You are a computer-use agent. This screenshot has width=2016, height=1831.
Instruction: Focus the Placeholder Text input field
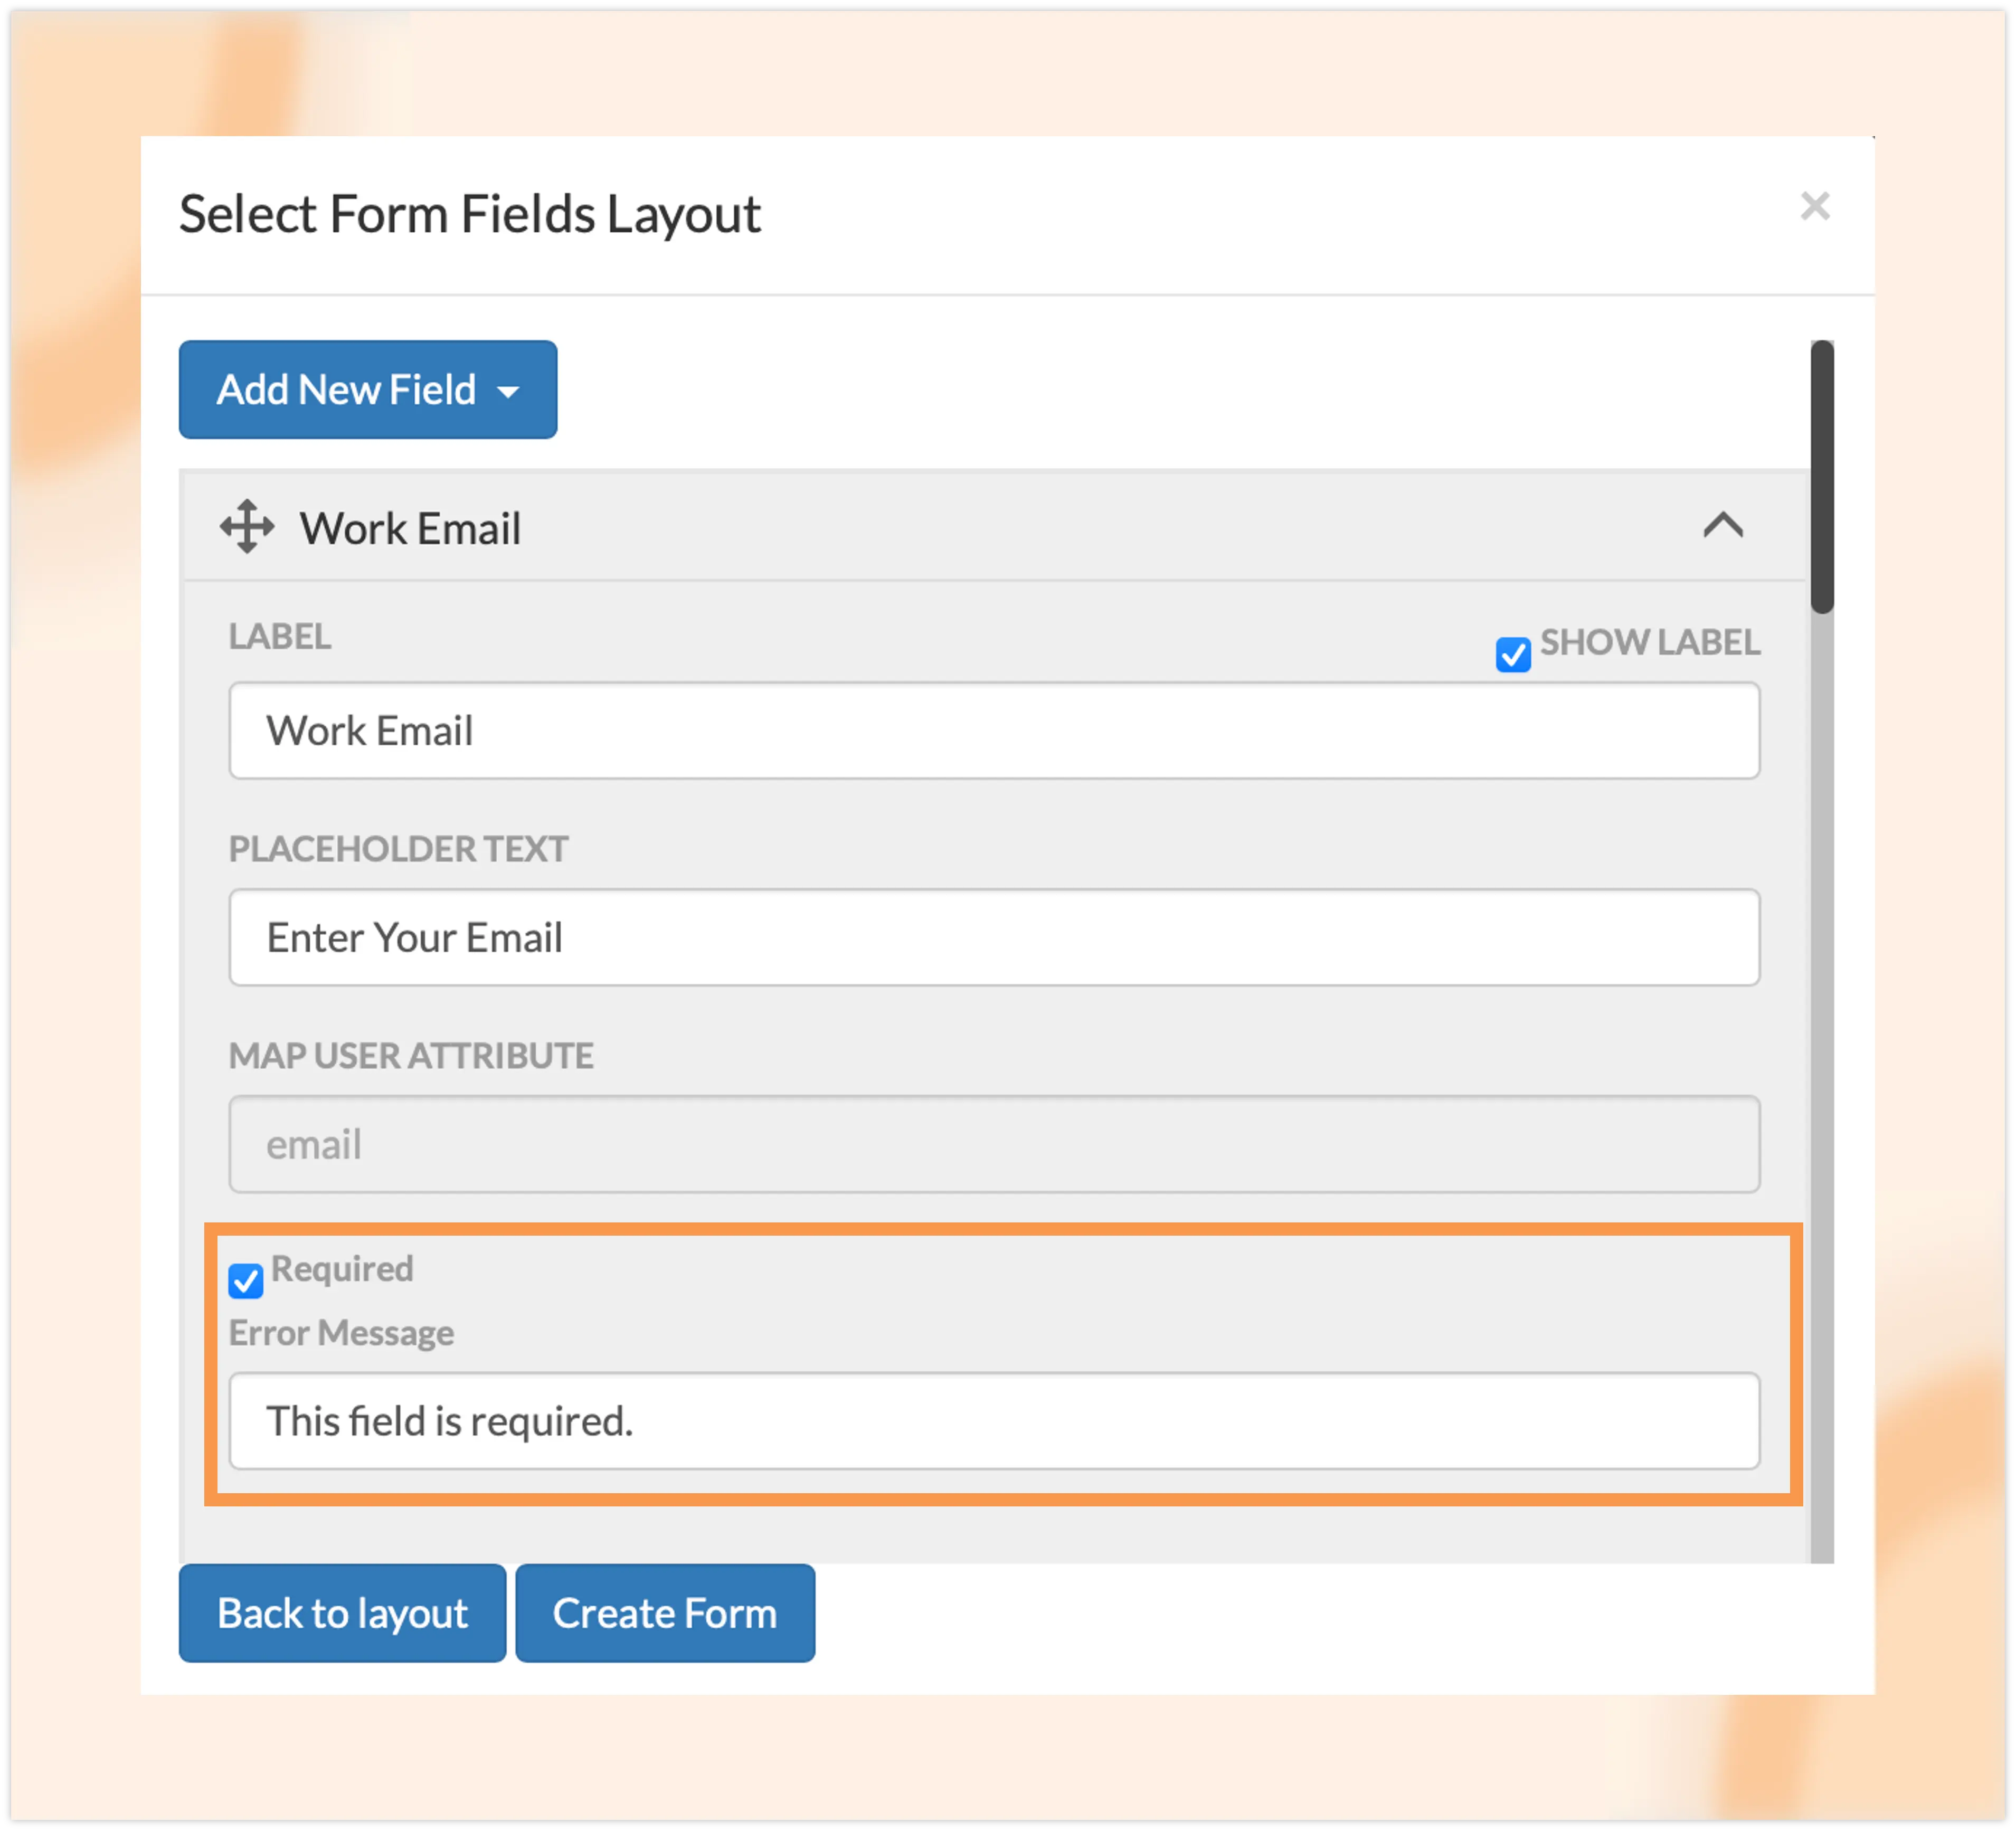[x=993, y=937]
